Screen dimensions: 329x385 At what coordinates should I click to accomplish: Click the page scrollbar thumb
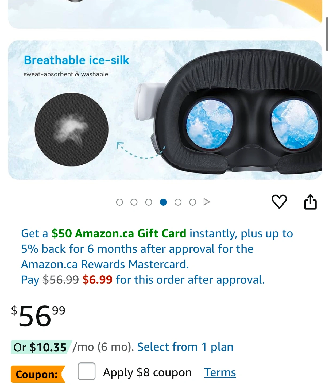[327, 34]
